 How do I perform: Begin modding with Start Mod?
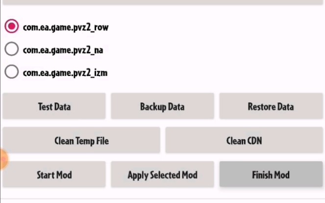[54, 175]
